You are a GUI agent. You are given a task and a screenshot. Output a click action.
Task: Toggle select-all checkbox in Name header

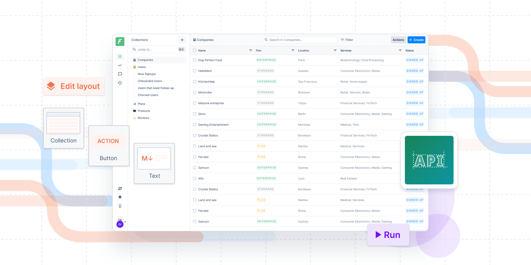pos(194,51)
